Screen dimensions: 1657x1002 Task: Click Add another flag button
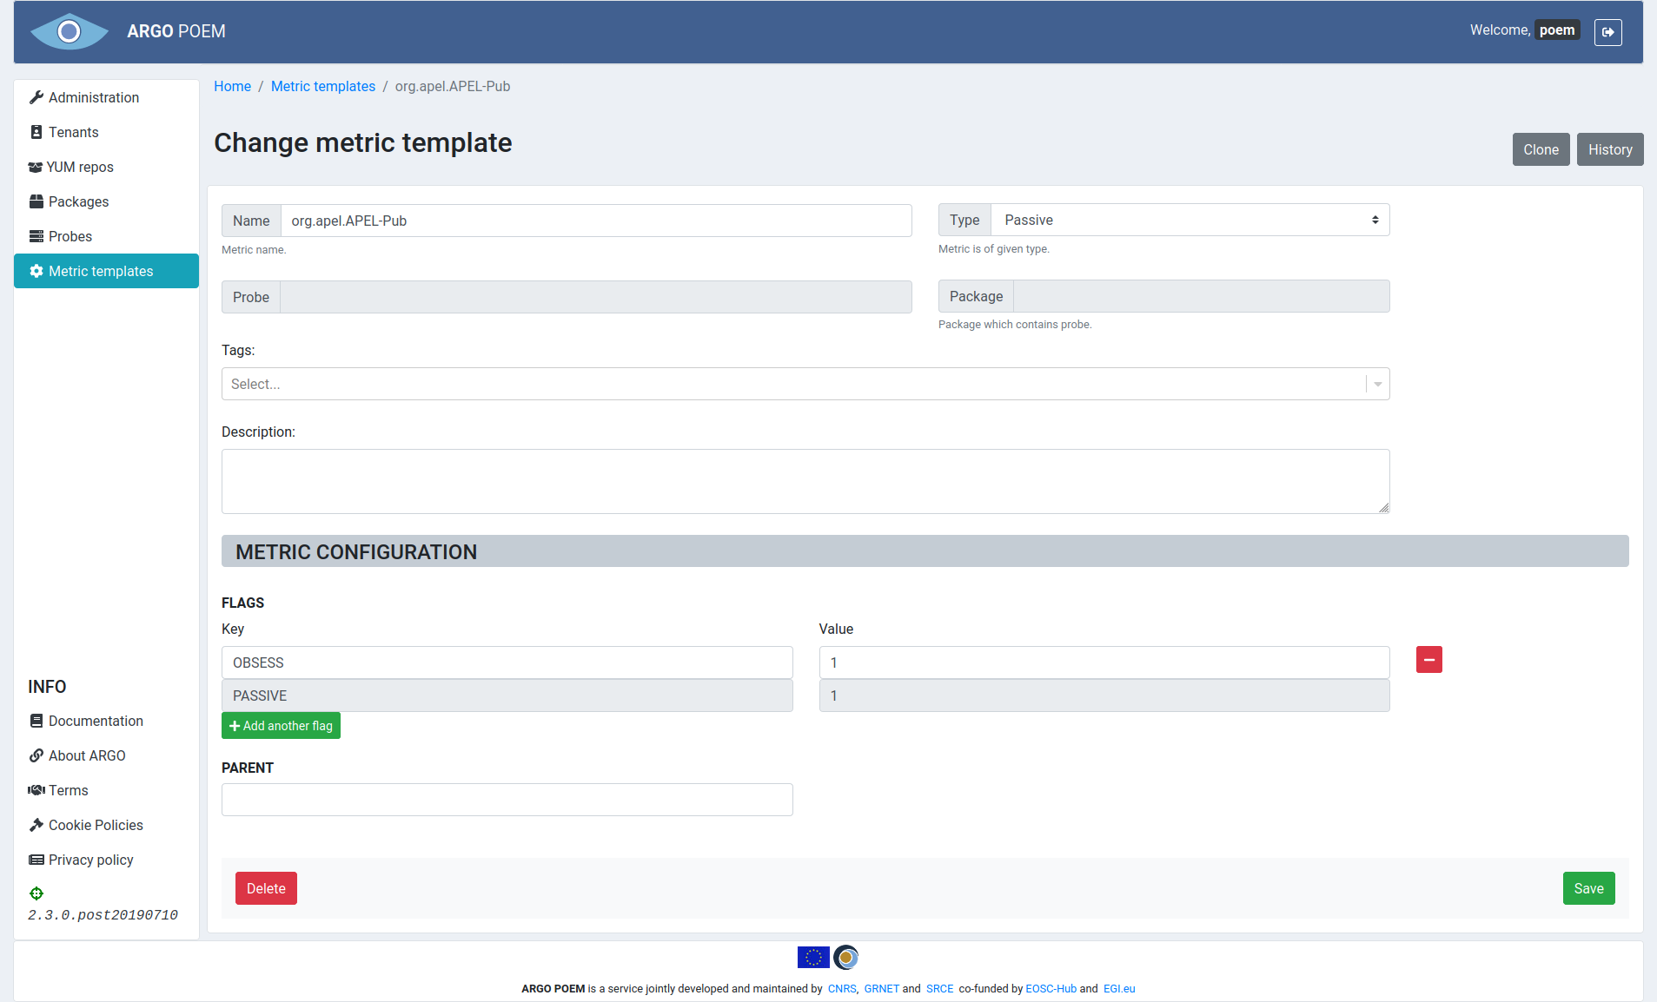(x=281, y=726)
